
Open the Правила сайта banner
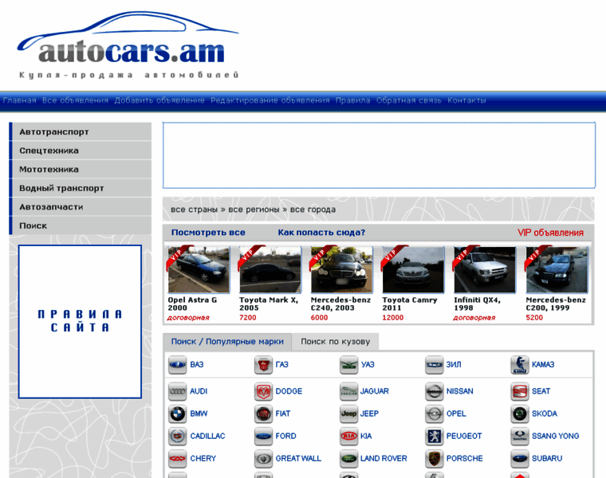tap(80, 321)
